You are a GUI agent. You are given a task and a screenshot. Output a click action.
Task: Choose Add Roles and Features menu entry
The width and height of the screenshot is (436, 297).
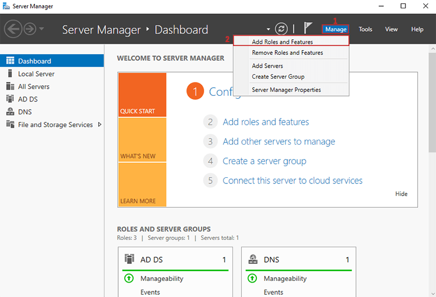pyautogui.click(x=291, y=42)
